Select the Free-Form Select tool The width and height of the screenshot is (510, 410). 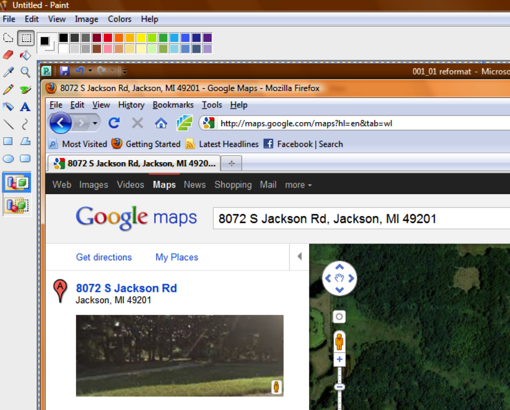[x=8, y=37]
